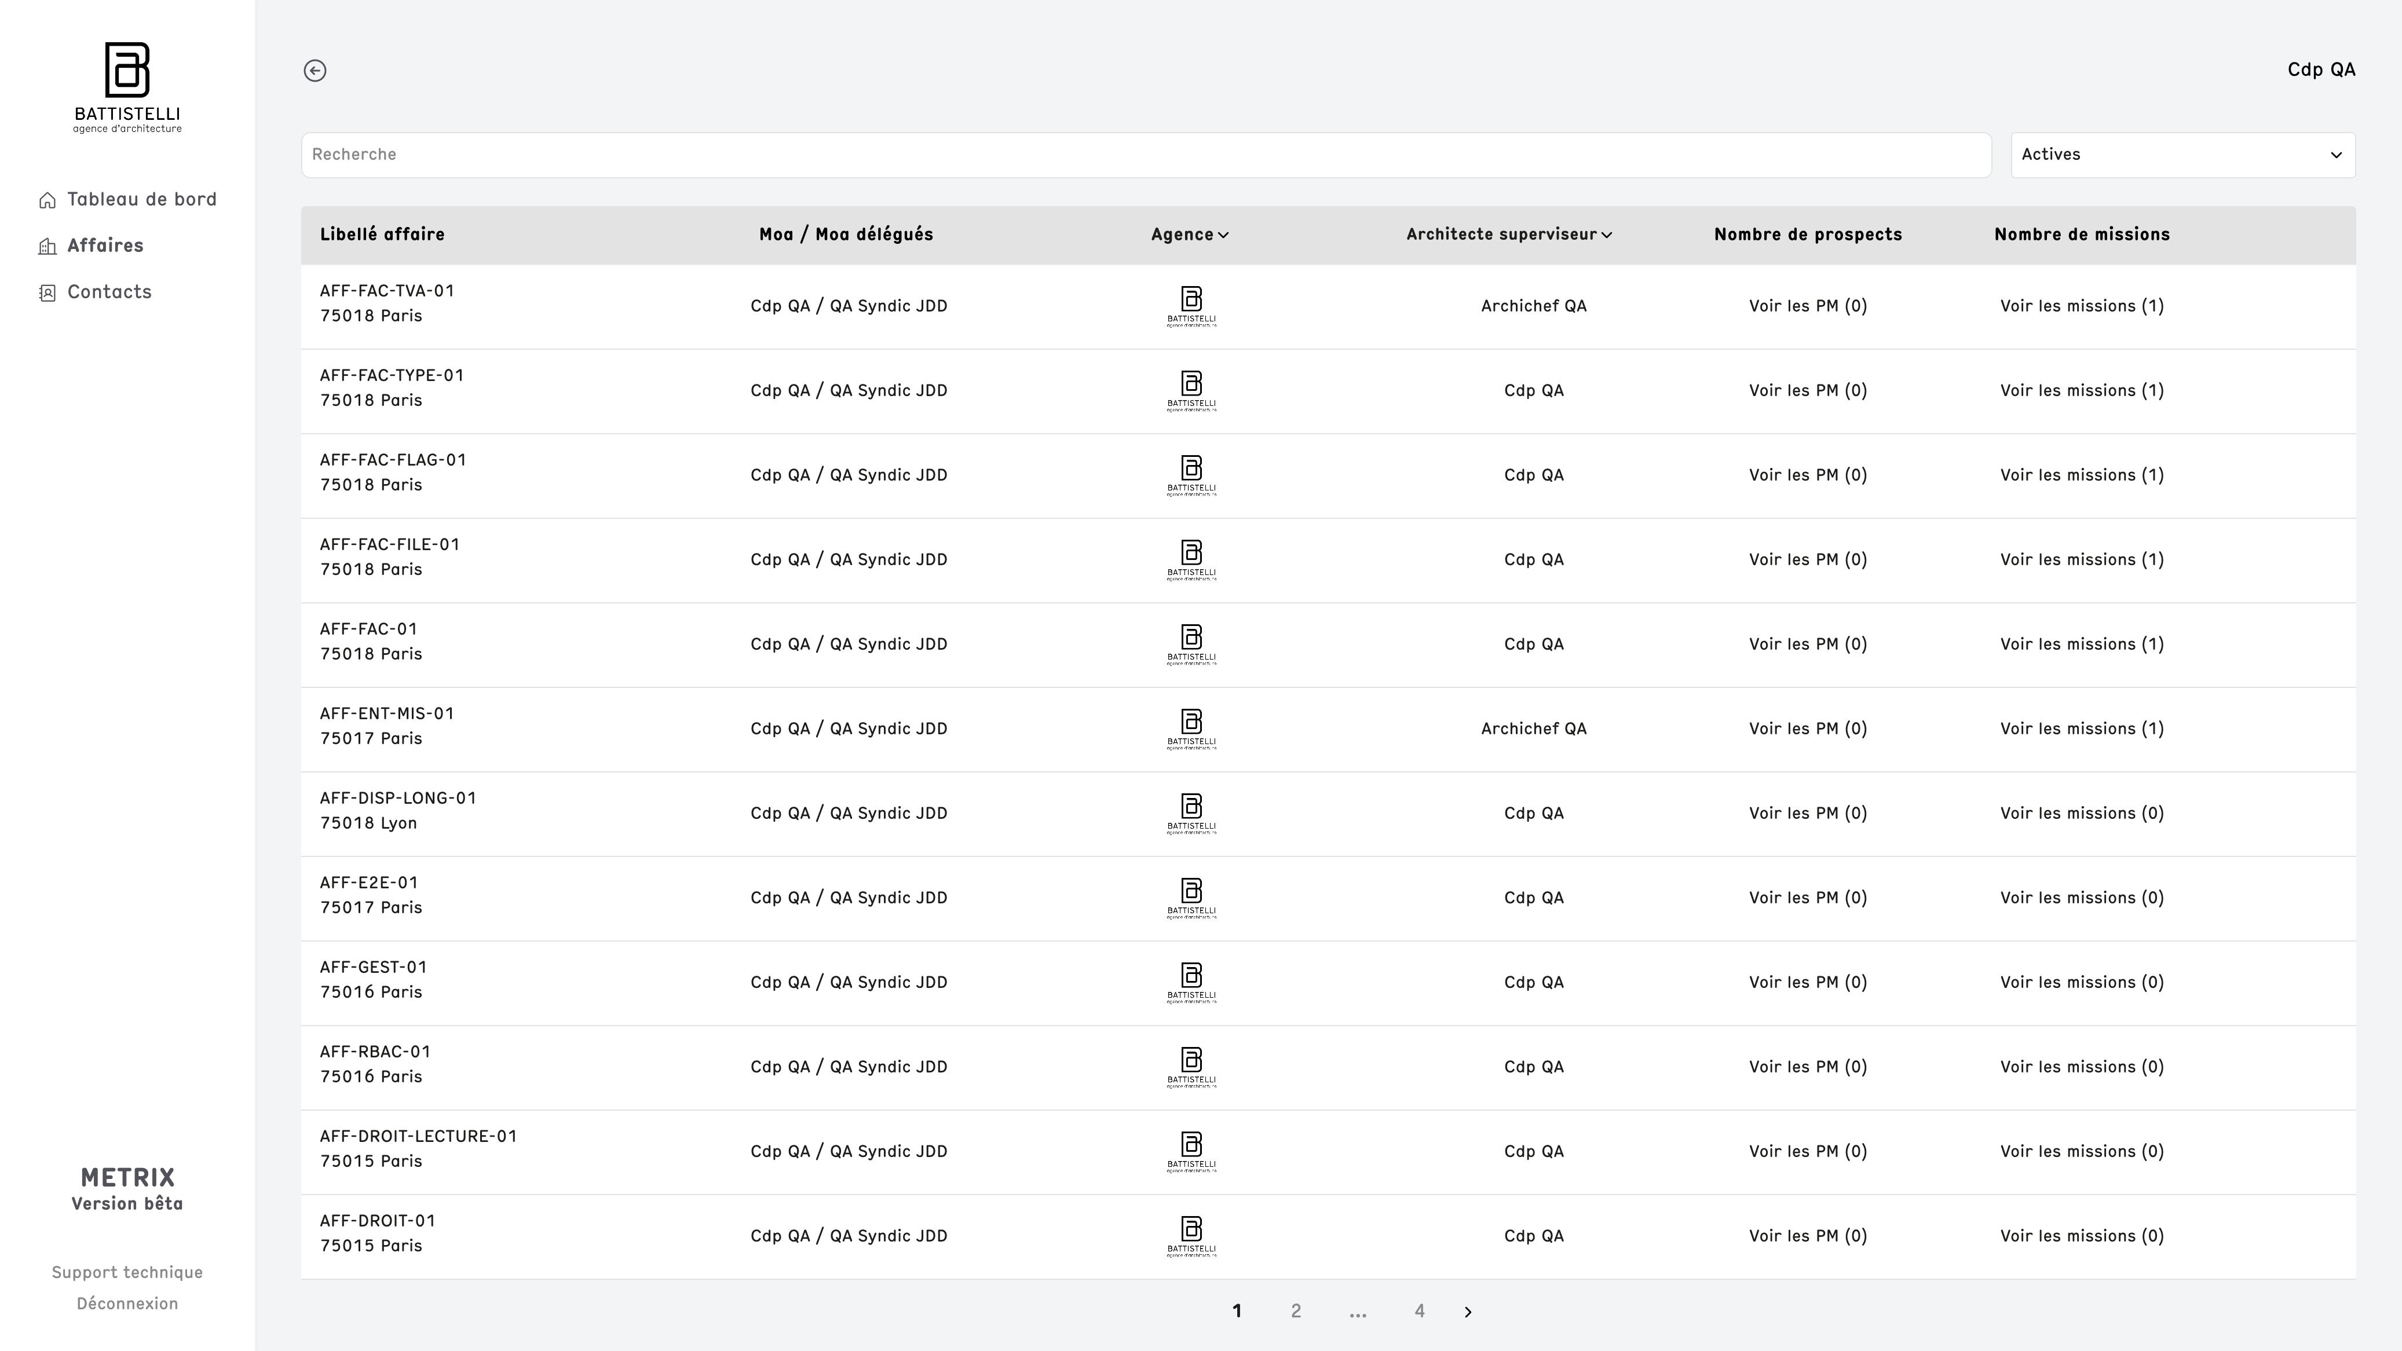
Task: Open Voir les missions for AFF-FAC-TYPE-01
Action: [x=2081, y=391]
